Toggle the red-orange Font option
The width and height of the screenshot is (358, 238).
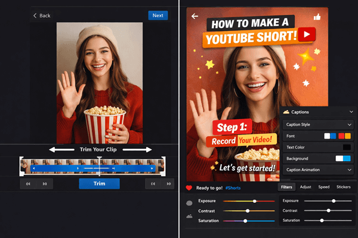point(345,136)
